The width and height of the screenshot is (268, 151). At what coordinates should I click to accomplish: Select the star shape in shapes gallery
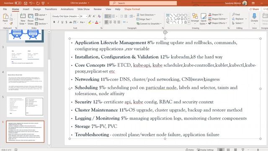click(185, 22)
